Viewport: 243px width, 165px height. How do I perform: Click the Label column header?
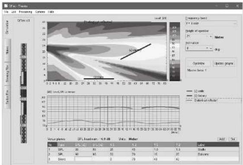pos(218,145)
